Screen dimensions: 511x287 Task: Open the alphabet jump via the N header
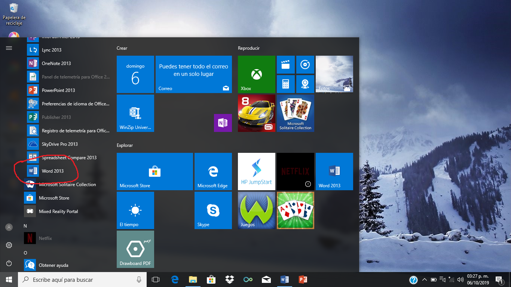click(25, 226)
